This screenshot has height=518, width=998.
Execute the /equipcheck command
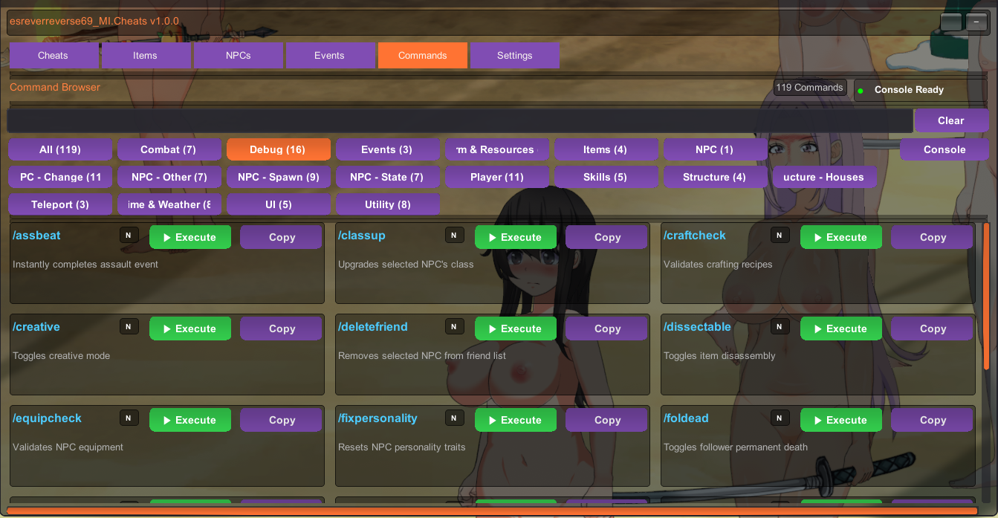tap(190, 420)
